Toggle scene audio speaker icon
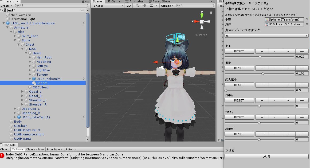The image size is (310, 168). [x=144, y=6]
